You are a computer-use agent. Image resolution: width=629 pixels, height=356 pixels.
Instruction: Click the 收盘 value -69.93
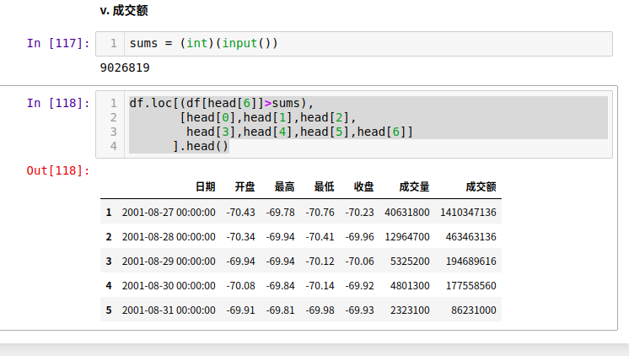(x=360, y=310)
